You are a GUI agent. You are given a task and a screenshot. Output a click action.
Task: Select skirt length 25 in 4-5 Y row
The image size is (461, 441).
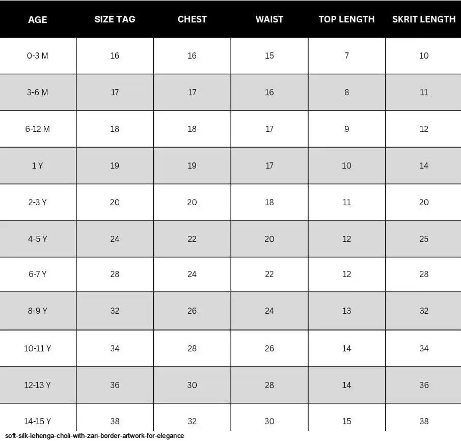(424, 239)
